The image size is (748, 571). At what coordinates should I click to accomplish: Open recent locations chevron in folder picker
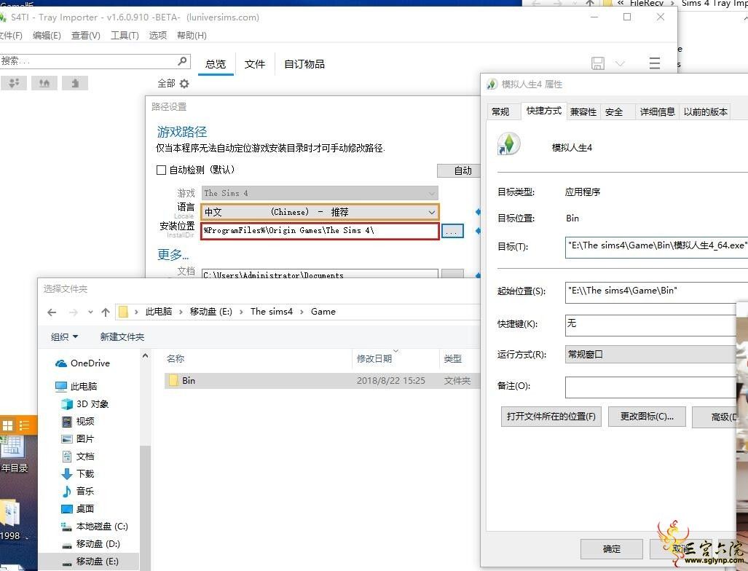tap(90, 312)
